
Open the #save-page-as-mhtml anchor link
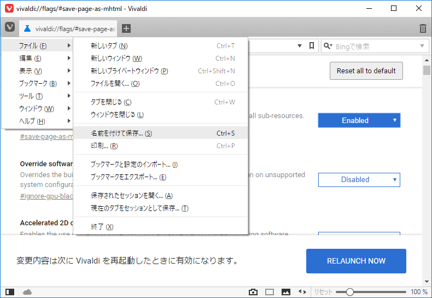pos(46,137)
